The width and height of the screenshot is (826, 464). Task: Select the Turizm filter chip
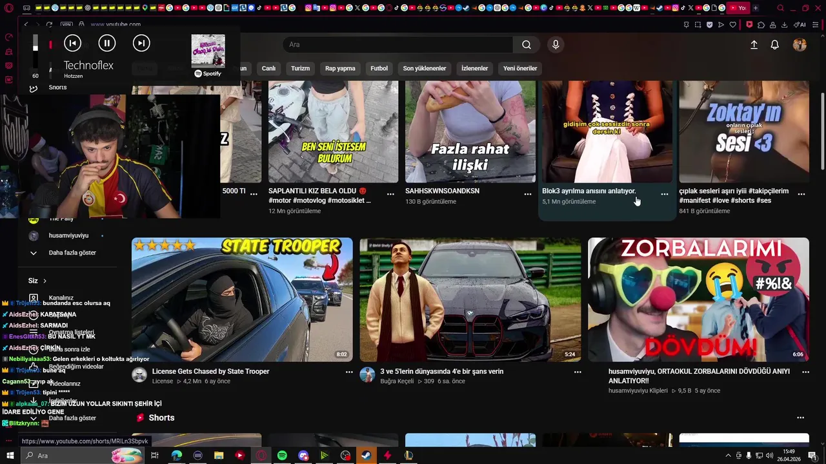[x=300, y=68]
